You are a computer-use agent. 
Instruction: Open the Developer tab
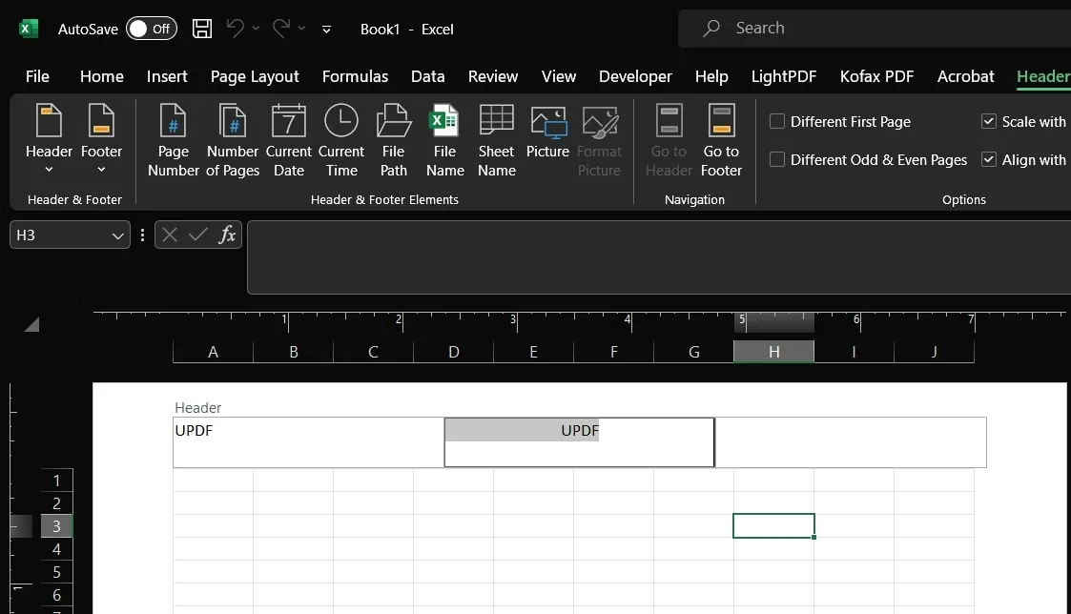[x=635, y=76]
